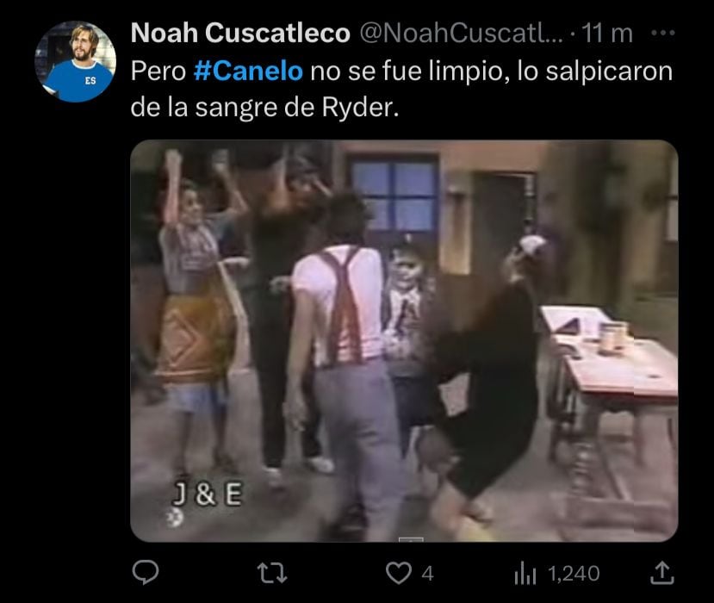The width and height of the screenshot is (714, 603).
Task: Like the tweet with the heart icon
Action: pos(399,573)
